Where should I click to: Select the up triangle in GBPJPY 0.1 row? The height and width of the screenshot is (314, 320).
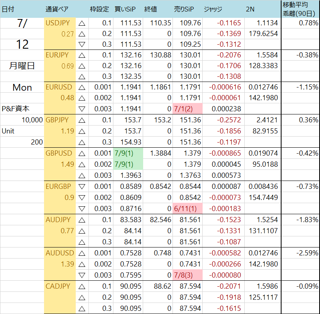tap(82, 120)
